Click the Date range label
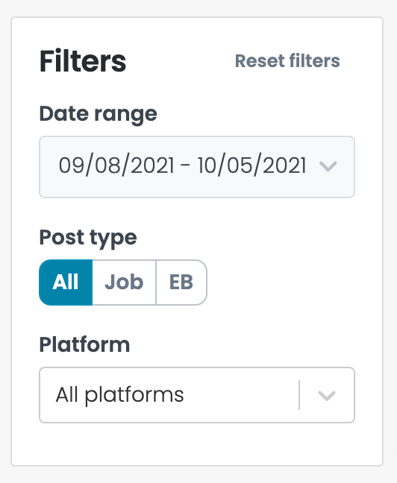The width and height of the screenshot is (397, 483). click(98, 115)
